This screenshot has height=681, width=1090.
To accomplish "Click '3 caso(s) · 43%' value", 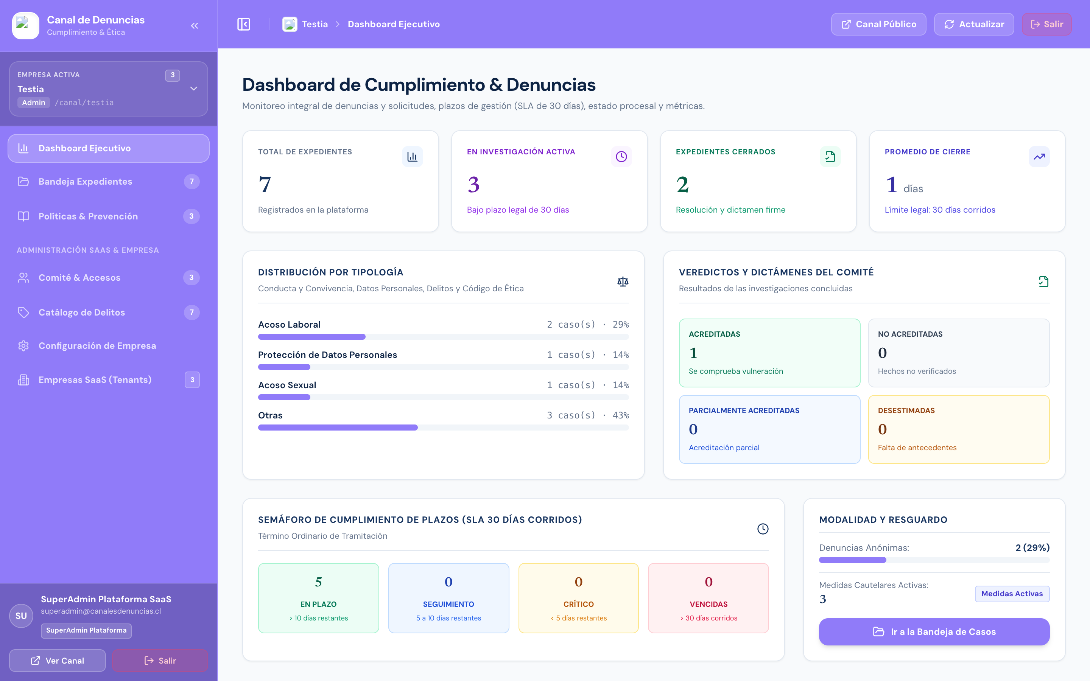I will point(588,415).
